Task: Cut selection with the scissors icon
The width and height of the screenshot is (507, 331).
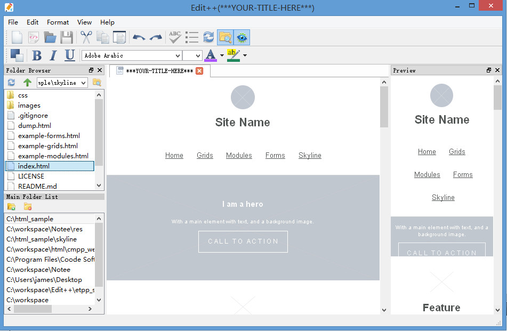Action: [86, 37]
